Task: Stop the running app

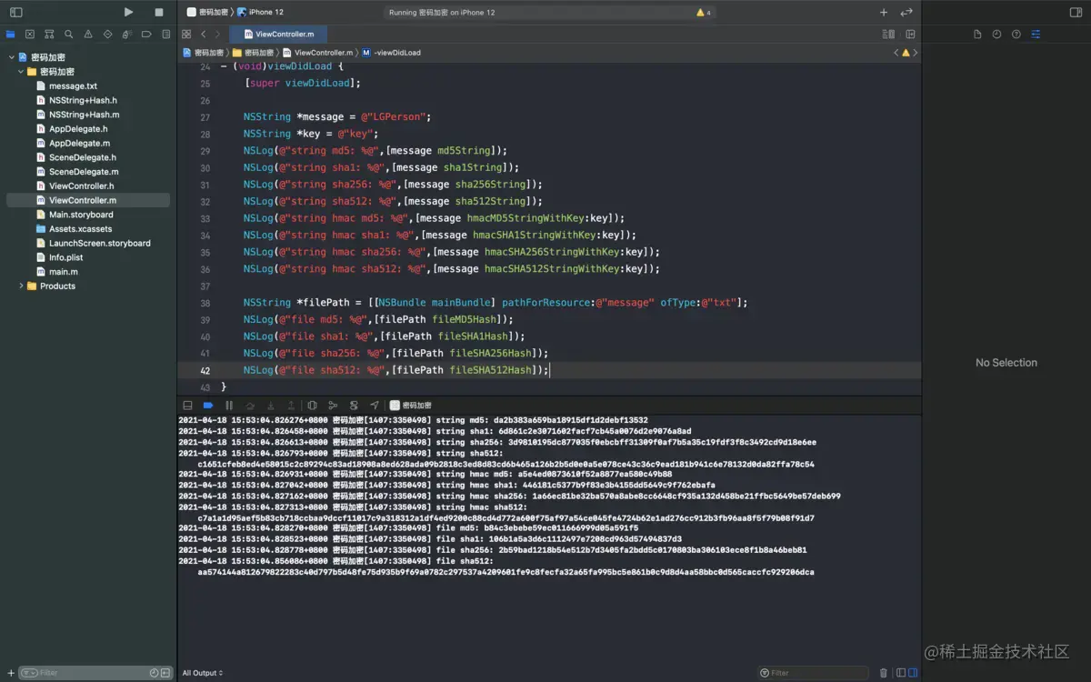Action: [x=159, y=12]
